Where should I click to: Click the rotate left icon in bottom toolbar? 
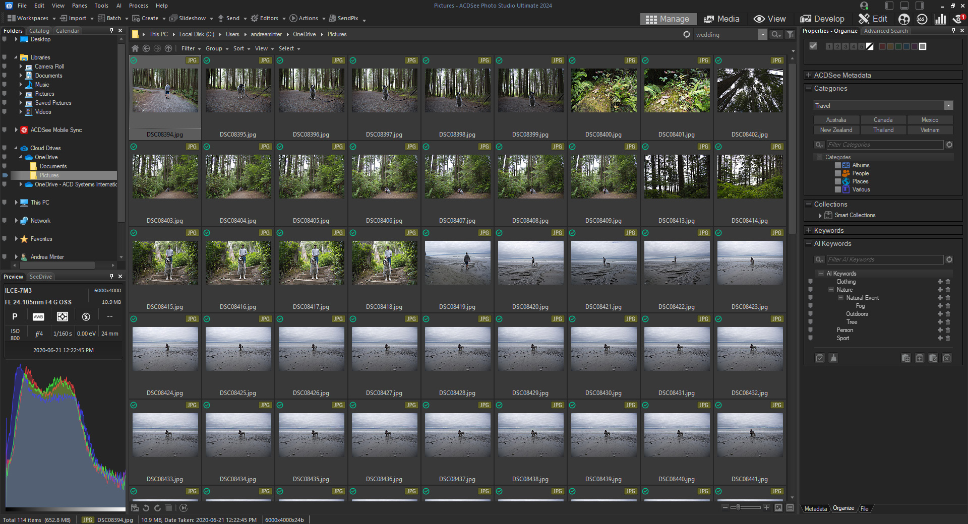(x=146, y=508)
